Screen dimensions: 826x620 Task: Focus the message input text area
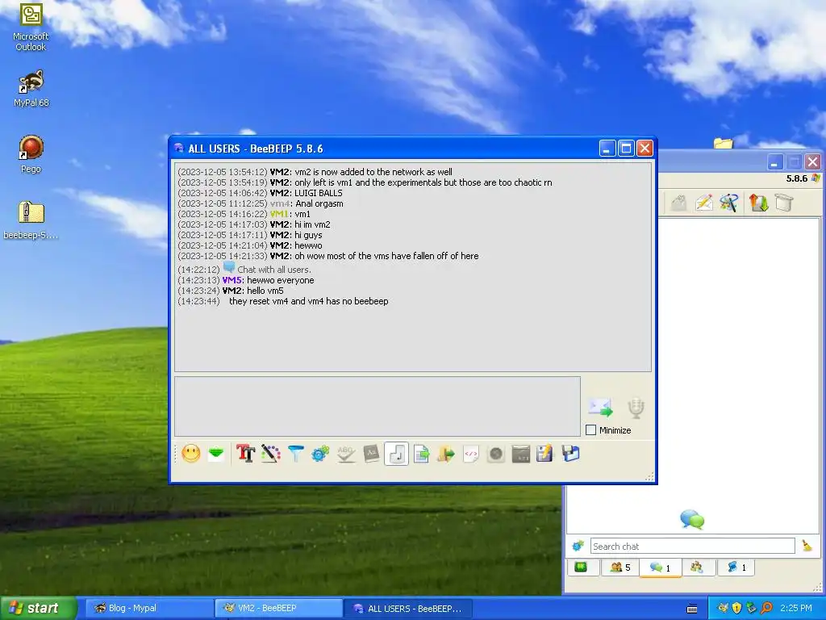coord(378,406)
